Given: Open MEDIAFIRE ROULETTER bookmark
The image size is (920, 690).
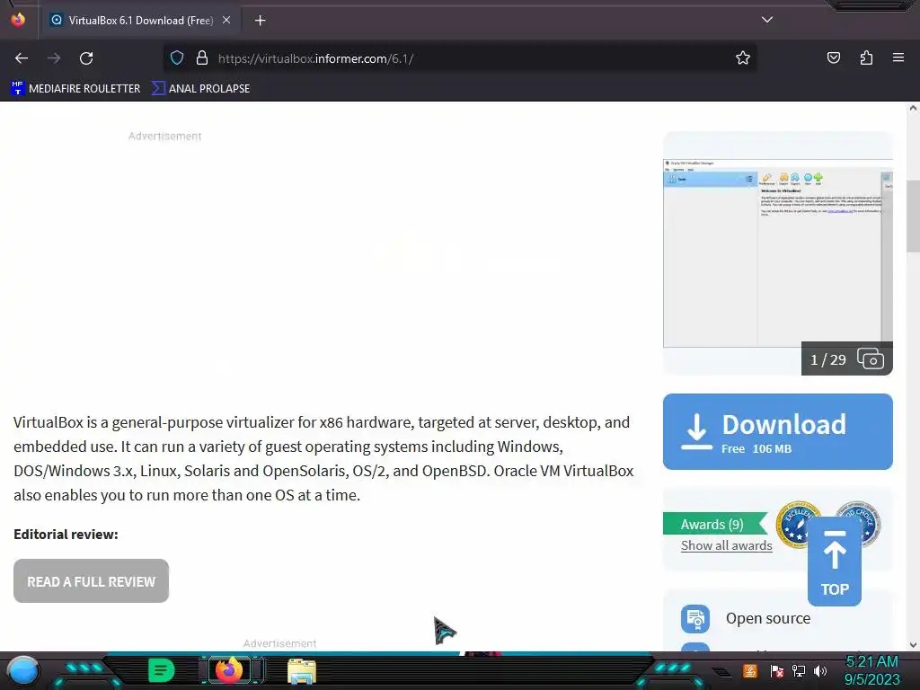Looking at the screenshot, I should tap(75, 89).
